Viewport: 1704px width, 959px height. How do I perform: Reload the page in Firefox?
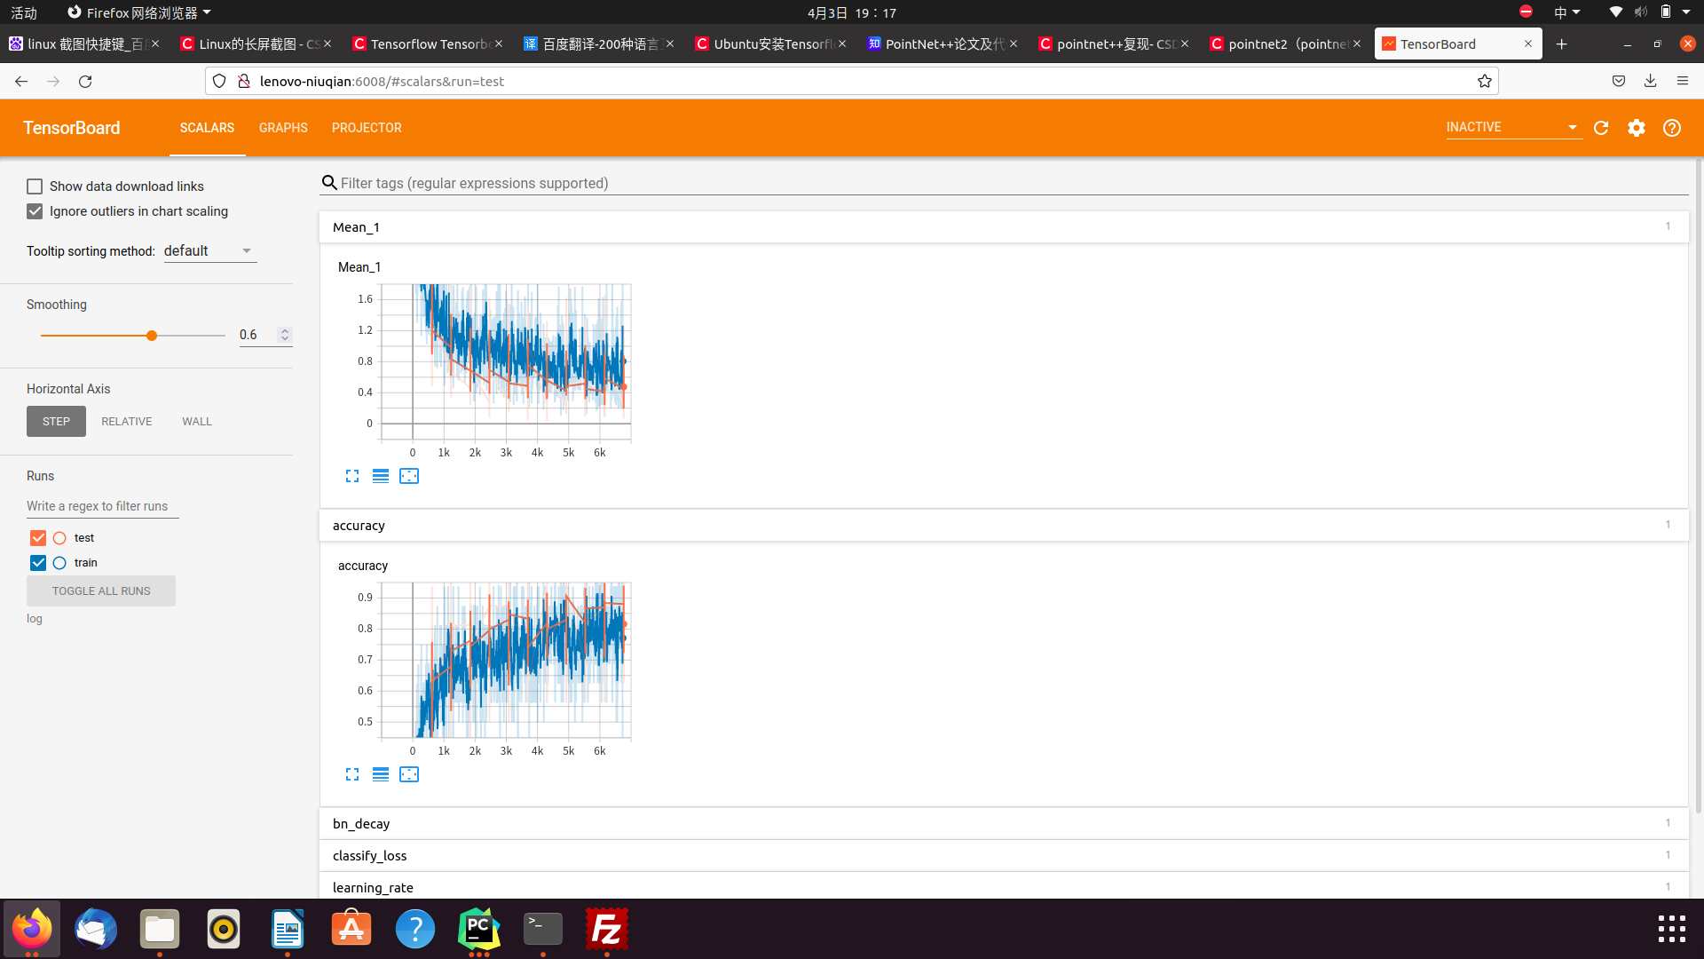[x=85, y=81]
